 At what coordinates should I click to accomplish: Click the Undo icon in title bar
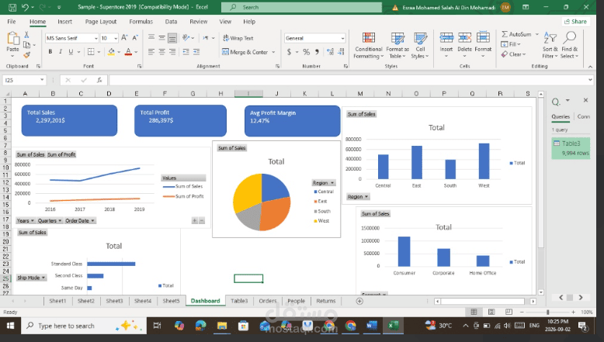click(25, 7)
